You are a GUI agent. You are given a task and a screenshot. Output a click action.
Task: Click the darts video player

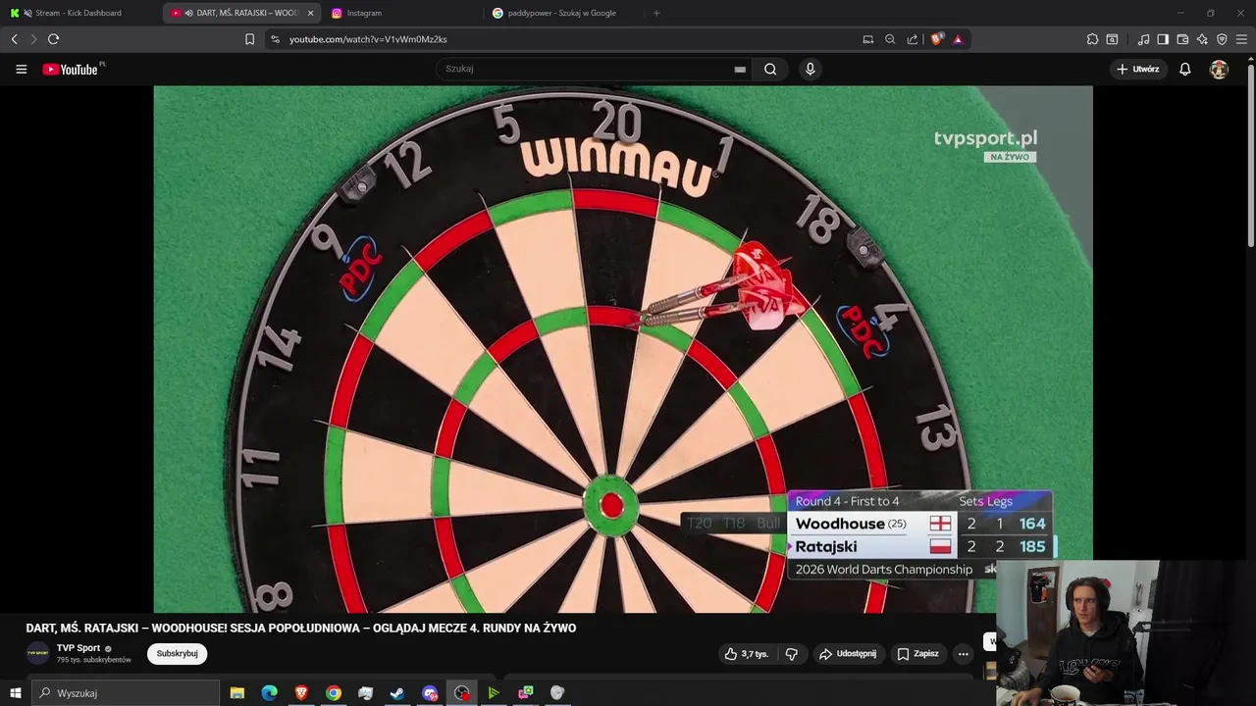pyautogui.click(x=623, y=349)
